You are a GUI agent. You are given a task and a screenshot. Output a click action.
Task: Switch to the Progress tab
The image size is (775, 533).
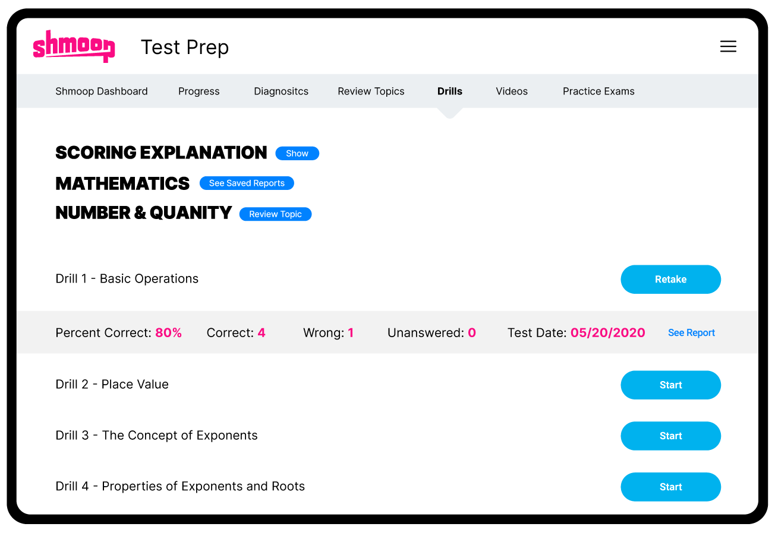[199, 91]
